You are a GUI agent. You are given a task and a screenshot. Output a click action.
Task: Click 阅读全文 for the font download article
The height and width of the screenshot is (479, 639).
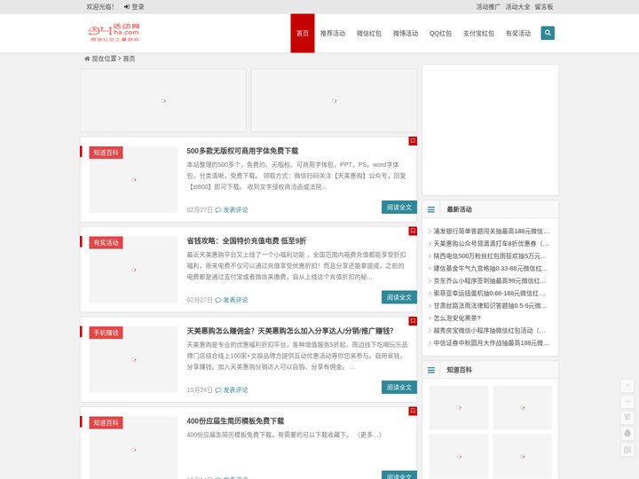(399, 208)
